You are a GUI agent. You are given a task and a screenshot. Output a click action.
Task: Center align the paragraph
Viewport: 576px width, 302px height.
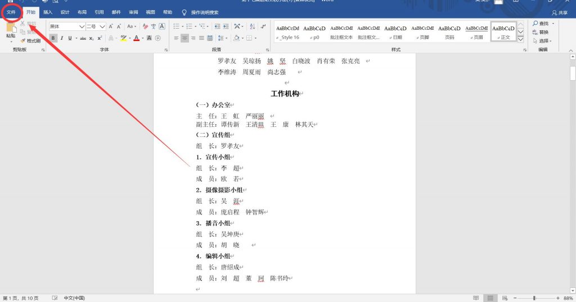tap(184, 38)
